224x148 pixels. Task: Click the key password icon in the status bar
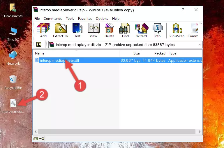(x=41, y=139)
